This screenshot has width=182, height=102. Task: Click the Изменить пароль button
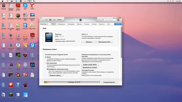[x=56, y=75]
